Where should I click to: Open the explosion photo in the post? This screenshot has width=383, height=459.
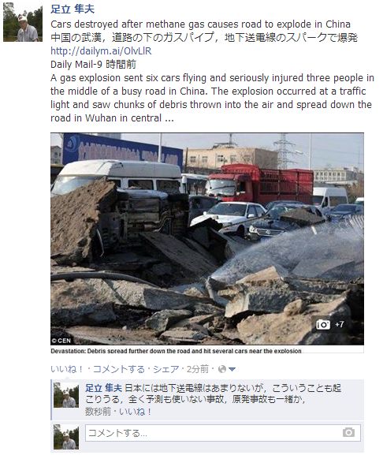(x=207, y=239)
